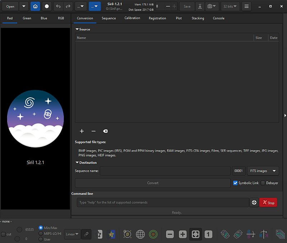Toggle false color star icon

[111, 234]
